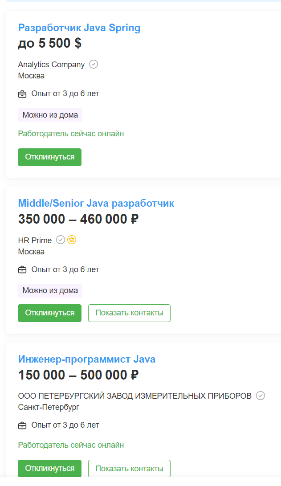This screenshot has width=281, height=486.
Task: Click briefcase experience icon in Инженер-программист vacancy
Action: 22,425
